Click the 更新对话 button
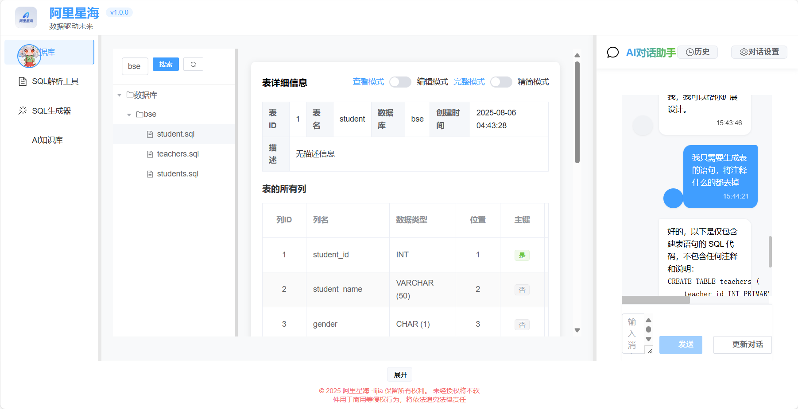 [742, 344]
